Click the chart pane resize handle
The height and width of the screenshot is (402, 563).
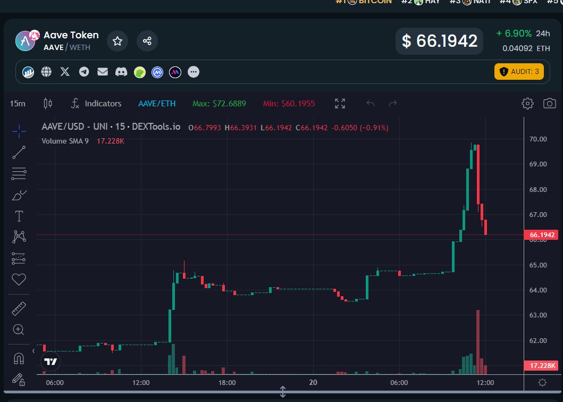283,391
